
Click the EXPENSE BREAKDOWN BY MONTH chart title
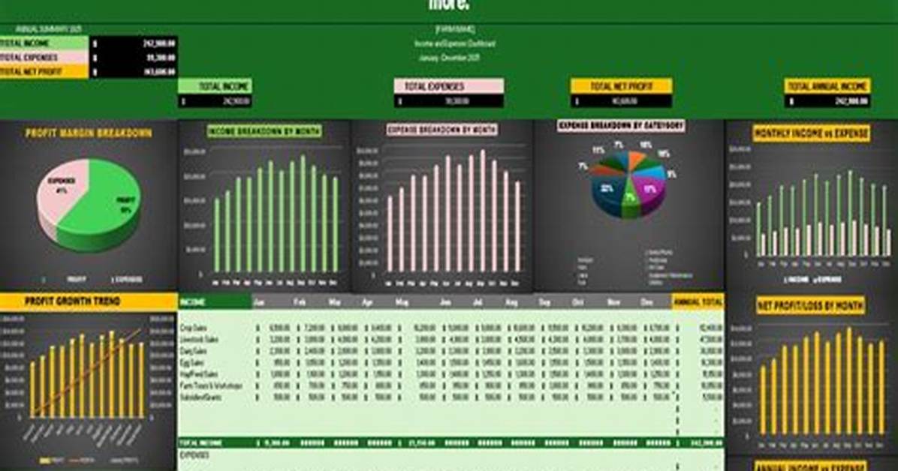click(441, 130)
